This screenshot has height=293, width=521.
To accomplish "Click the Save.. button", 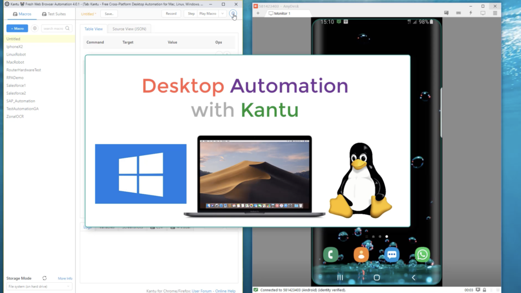I will (109, 14).
